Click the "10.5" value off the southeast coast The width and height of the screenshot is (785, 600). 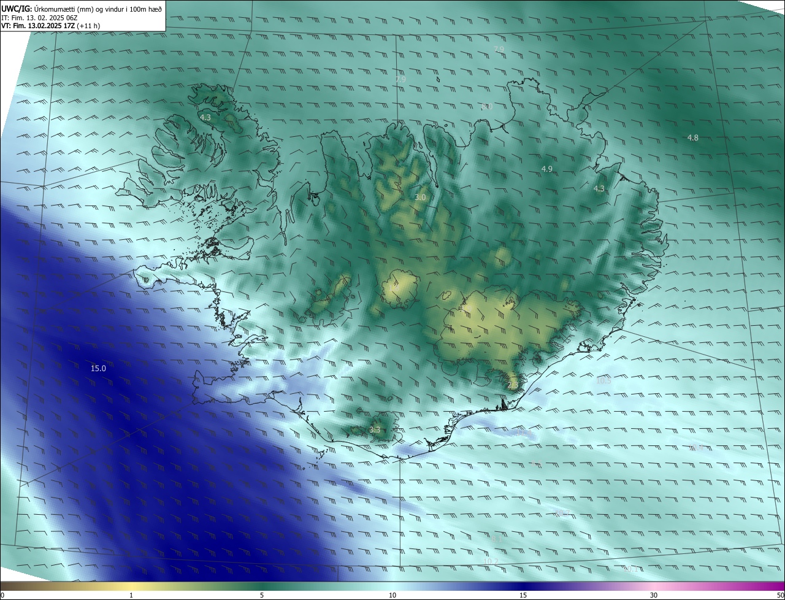pos(604,380)
